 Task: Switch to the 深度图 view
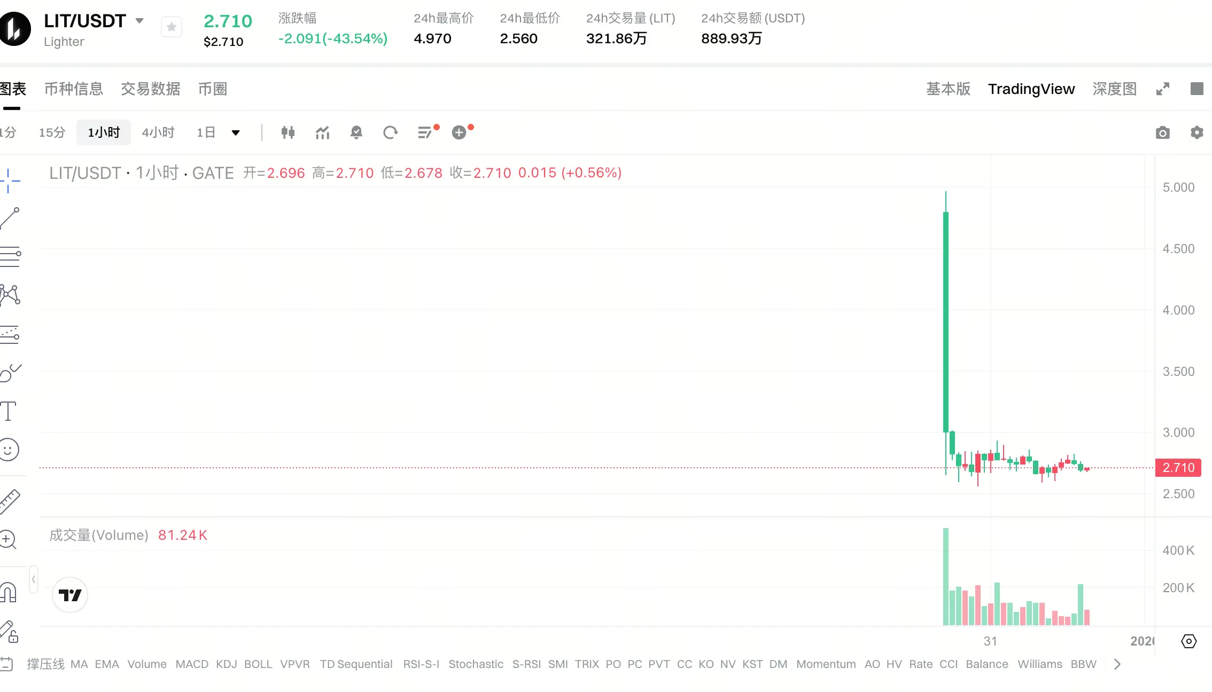click(1114, 89)
